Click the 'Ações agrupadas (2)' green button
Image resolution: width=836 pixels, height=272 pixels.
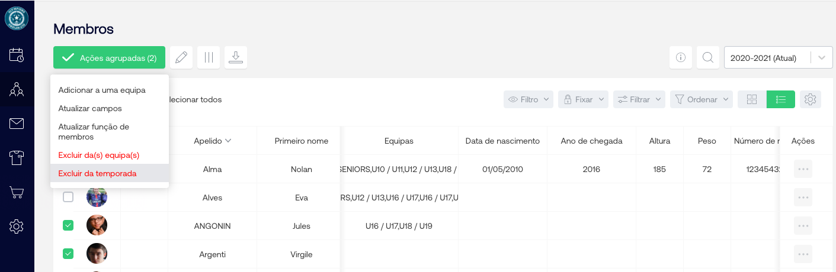pyautogui.click(x=110, y=57)
